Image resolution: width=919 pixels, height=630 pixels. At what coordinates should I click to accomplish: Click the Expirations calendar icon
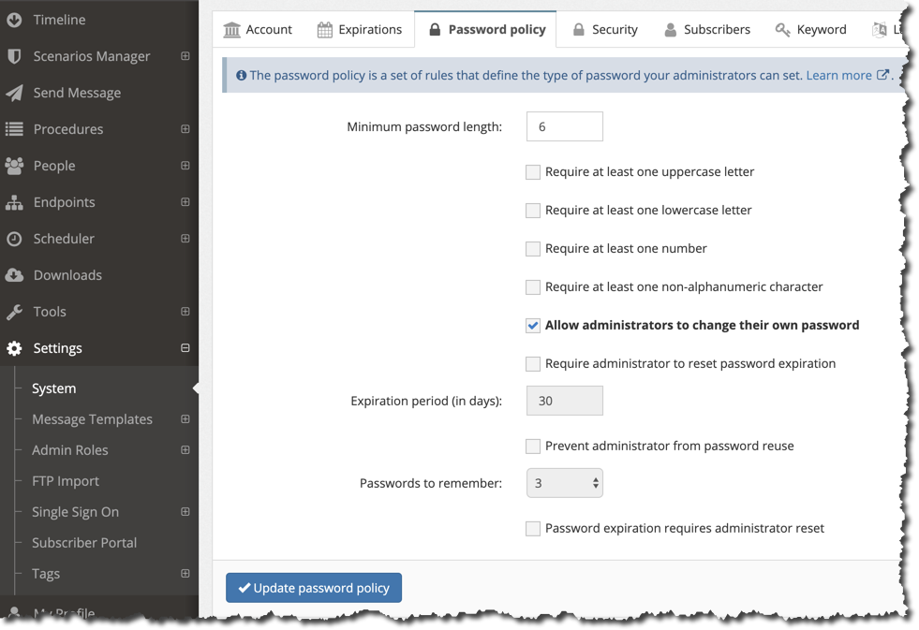coord(325,29)
